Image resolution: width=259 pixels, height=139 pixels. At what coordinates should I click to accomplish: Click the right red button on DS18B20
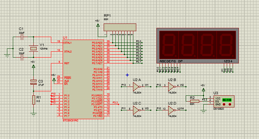(x=230, y=104)
